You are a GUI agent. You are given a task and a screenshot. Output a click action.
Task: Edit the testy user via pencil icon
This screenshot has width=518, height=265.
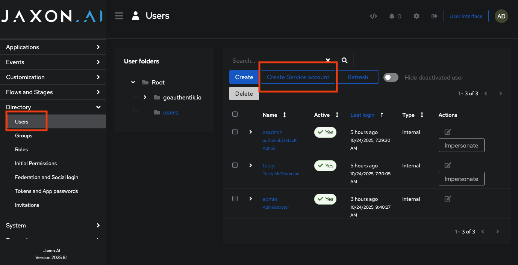(447, 165)
